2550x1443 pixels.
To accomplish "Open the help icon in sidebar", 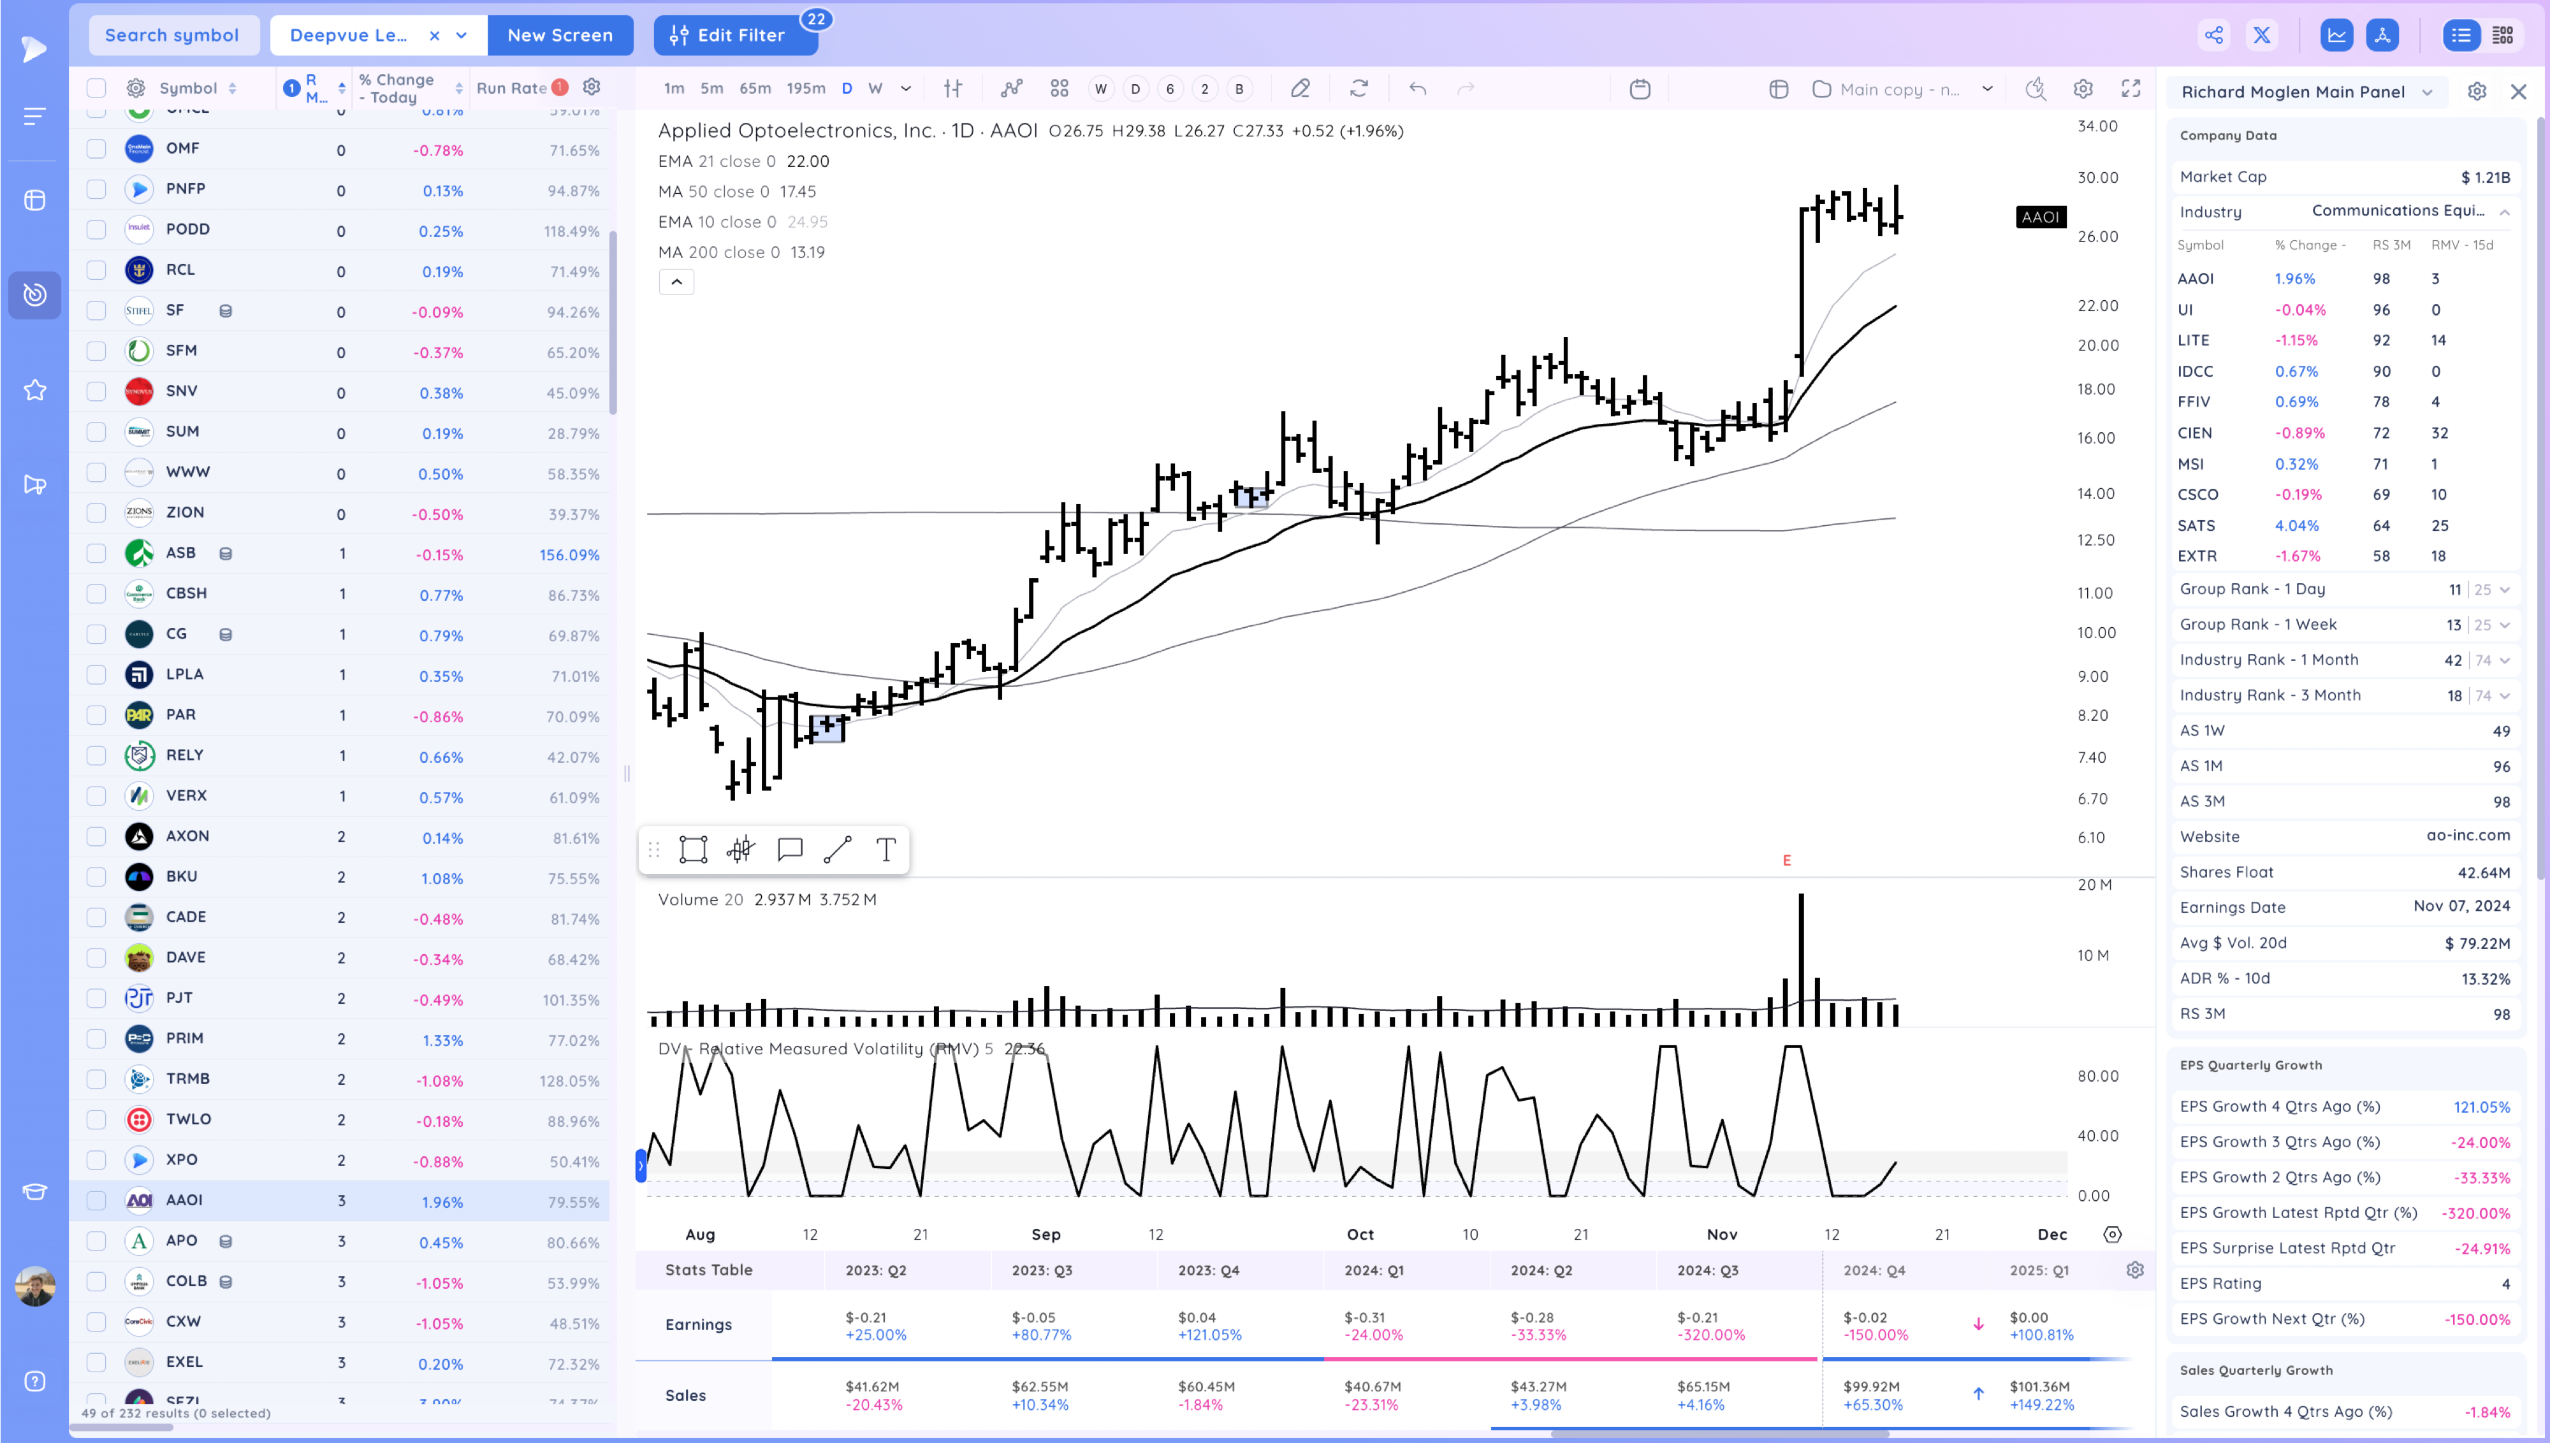I will pos(34,1382).
